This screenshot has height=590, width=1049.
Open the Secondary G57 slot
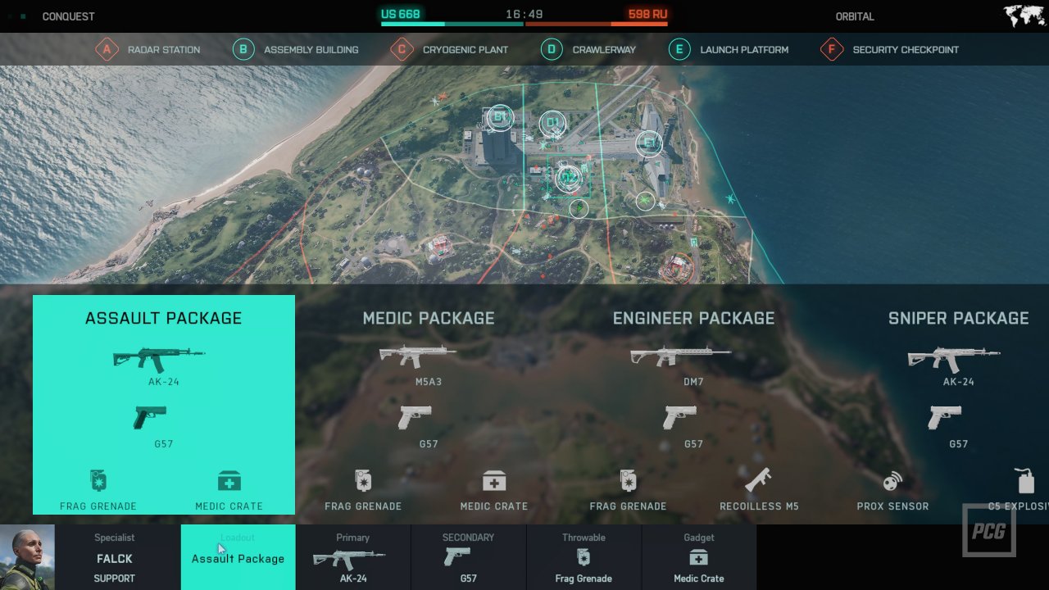468,557
